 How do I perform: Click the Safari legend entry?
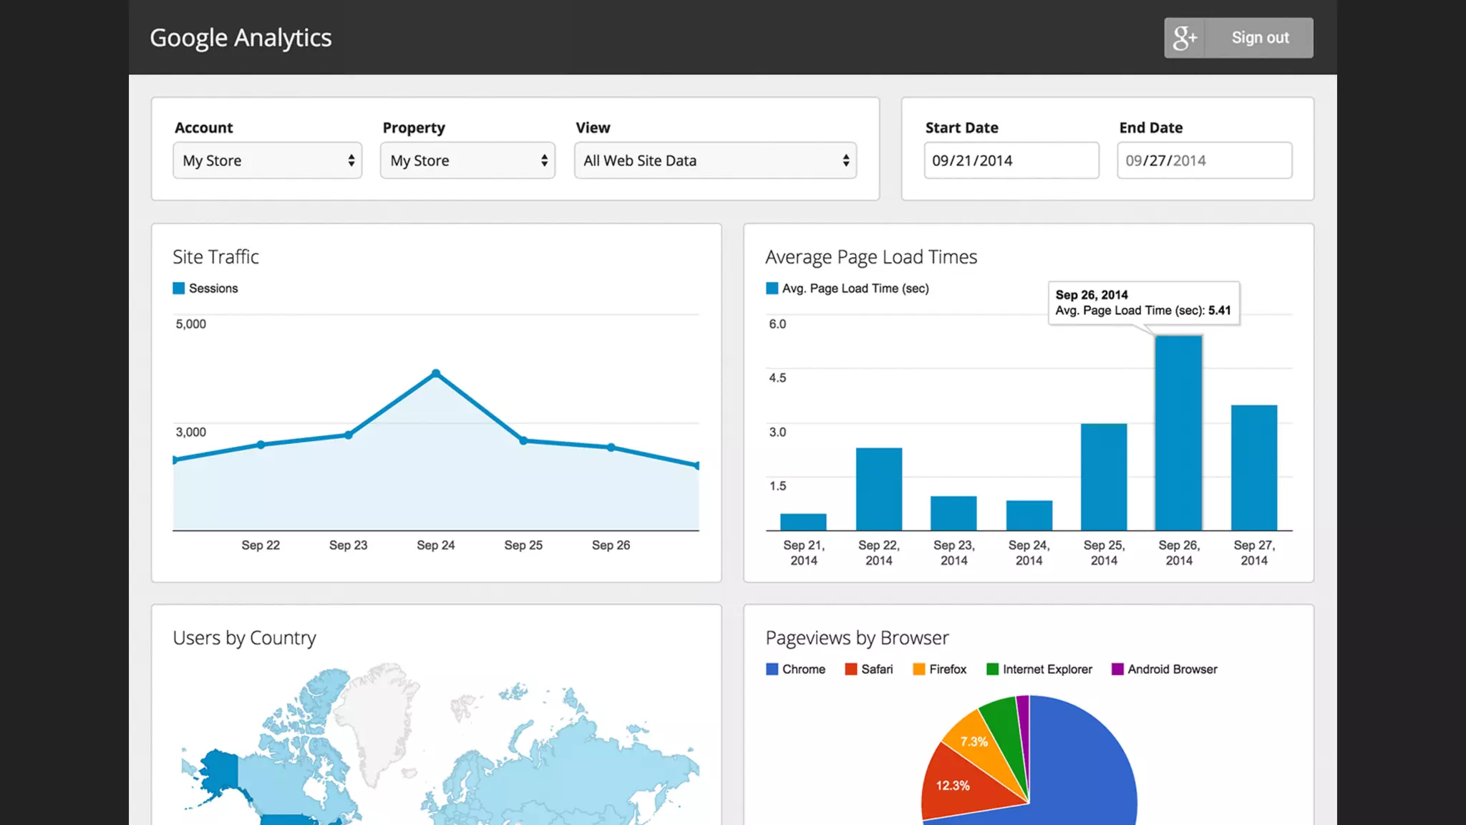(869, 670)
